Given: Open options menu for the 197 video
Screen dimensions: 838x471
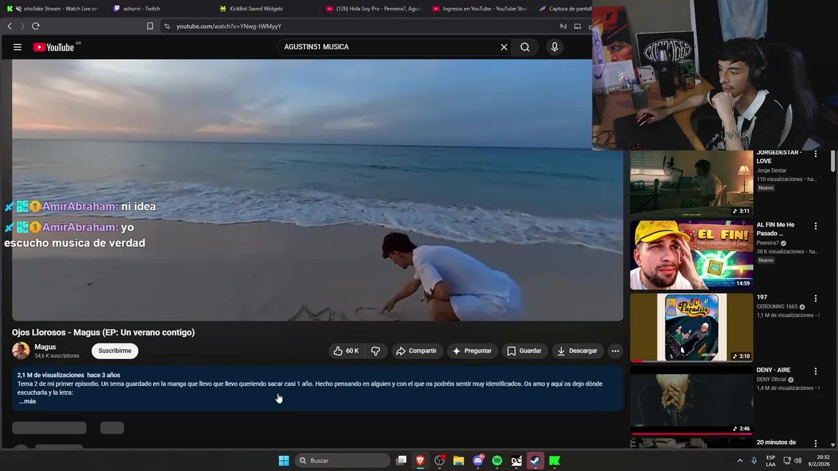Looking at the screenshot, I should pyautogui.click(x=815, y=298).
